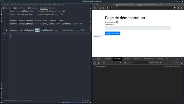This screenshot has height=104, width=184.
Task: Clear the console with the ban icon
Action: point(99,63)
